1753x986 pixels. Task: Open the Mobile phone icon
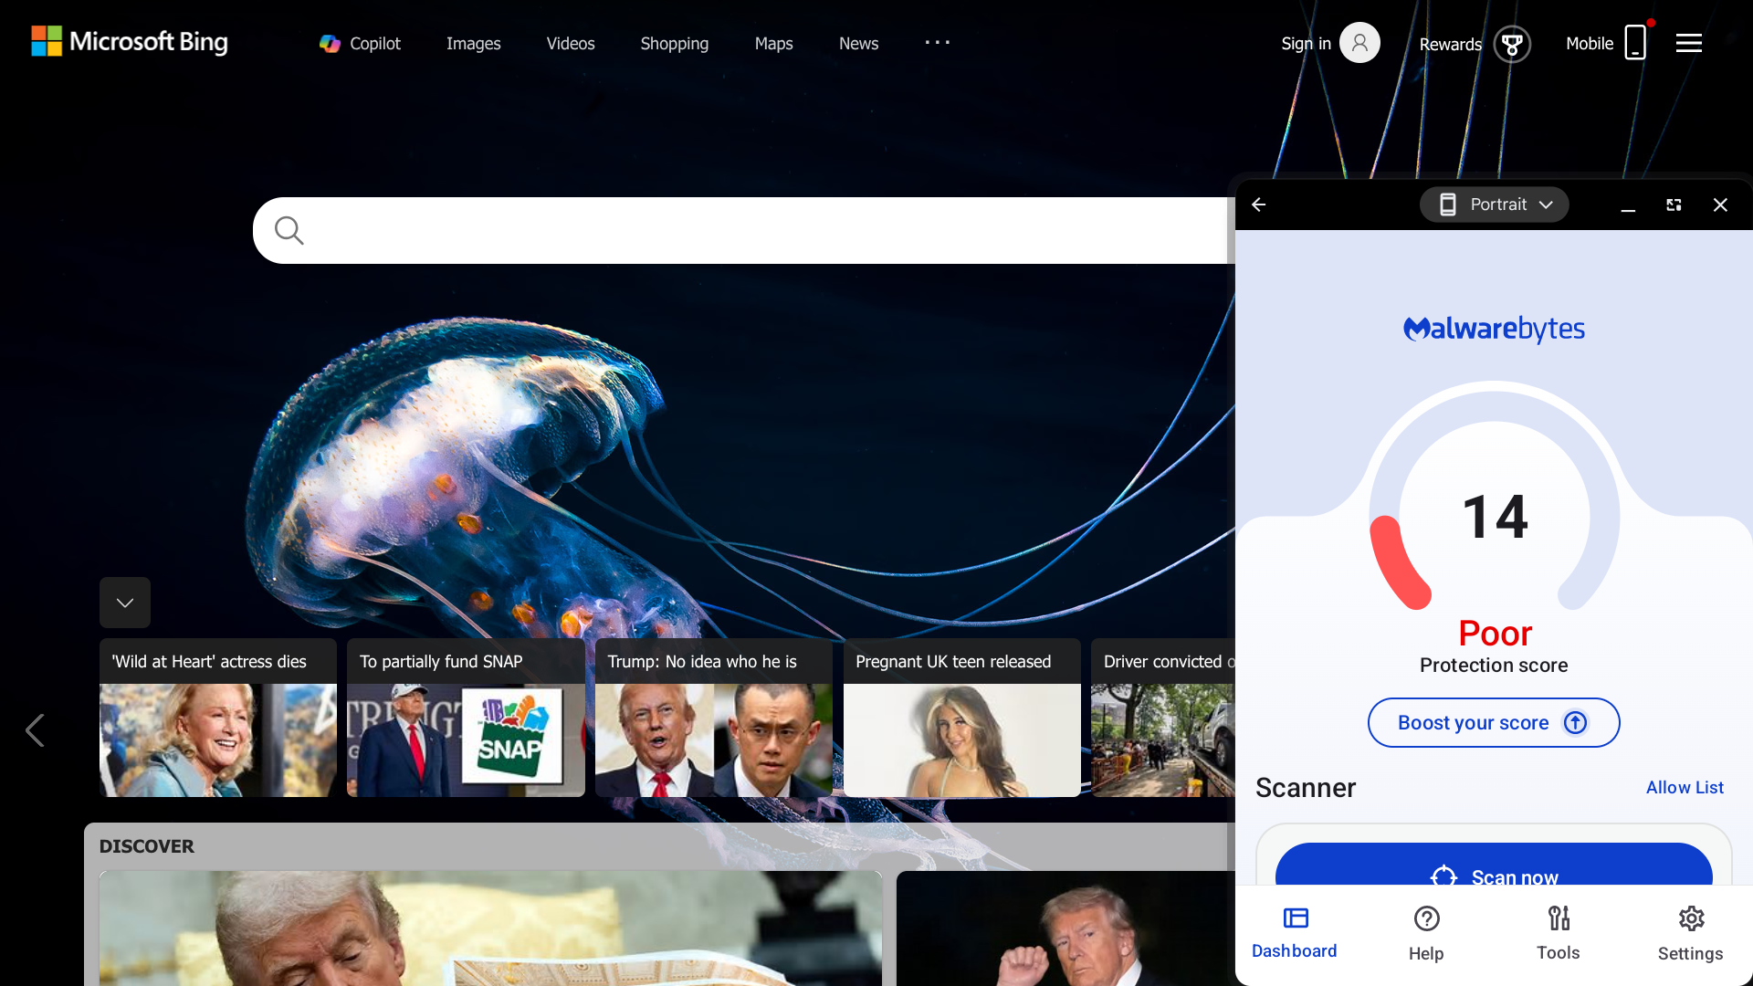[x=1635, y=42]
